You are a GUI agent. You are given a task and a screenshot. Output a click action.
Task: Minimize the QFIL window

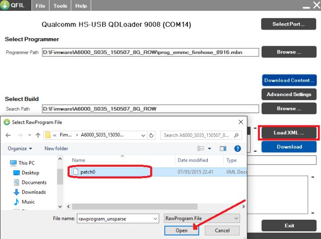(x=306, y=7)
